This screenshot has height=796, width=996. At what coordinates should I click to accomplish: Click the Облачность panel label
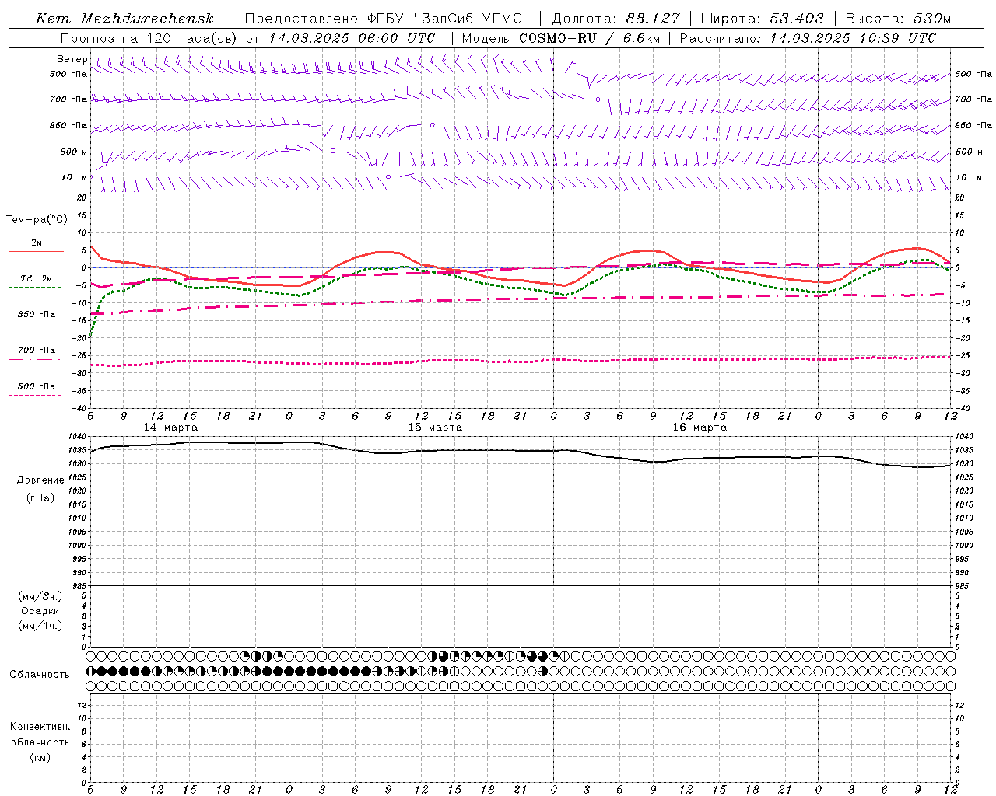[40, 674]
